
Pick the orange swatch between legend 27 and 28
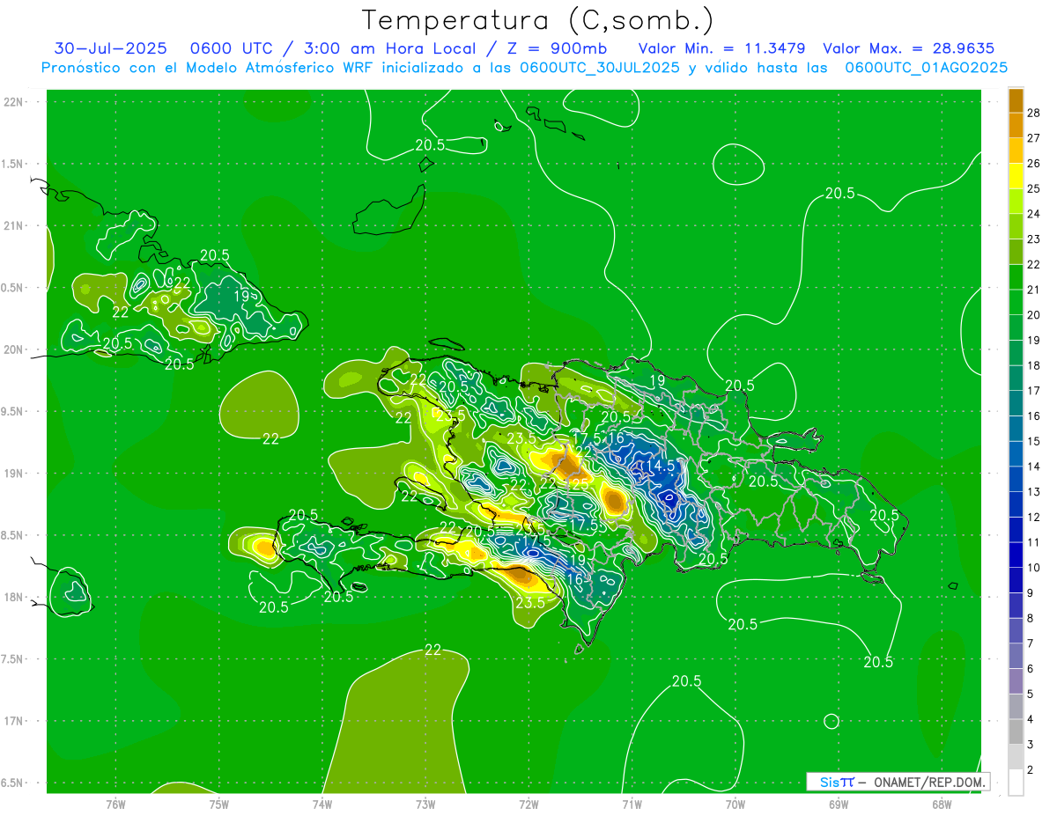1016,124
